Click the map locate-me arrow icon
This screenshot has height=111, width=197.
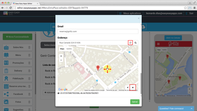pyautogui.click(x=128, y=88)
